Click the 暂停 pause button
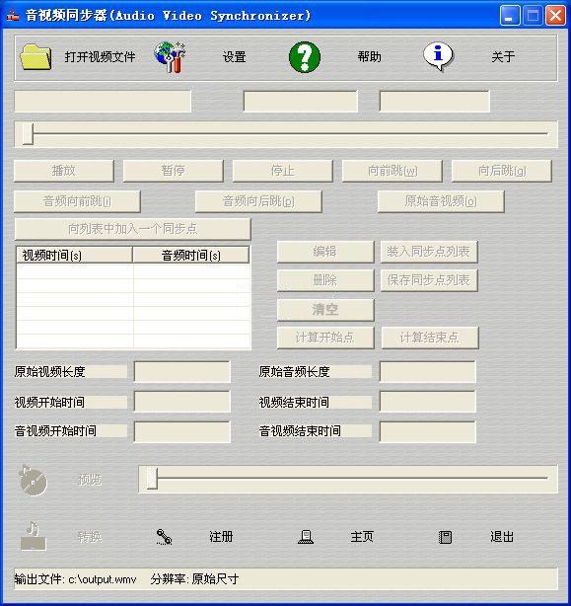The height and width of the screenshot is (606, 571). click(x=174, y=171)
